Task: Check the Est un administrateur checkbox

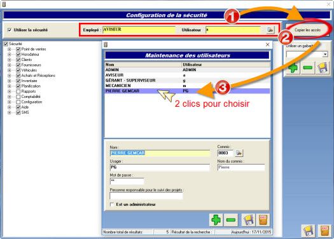Action: click(x=111, y=204)
